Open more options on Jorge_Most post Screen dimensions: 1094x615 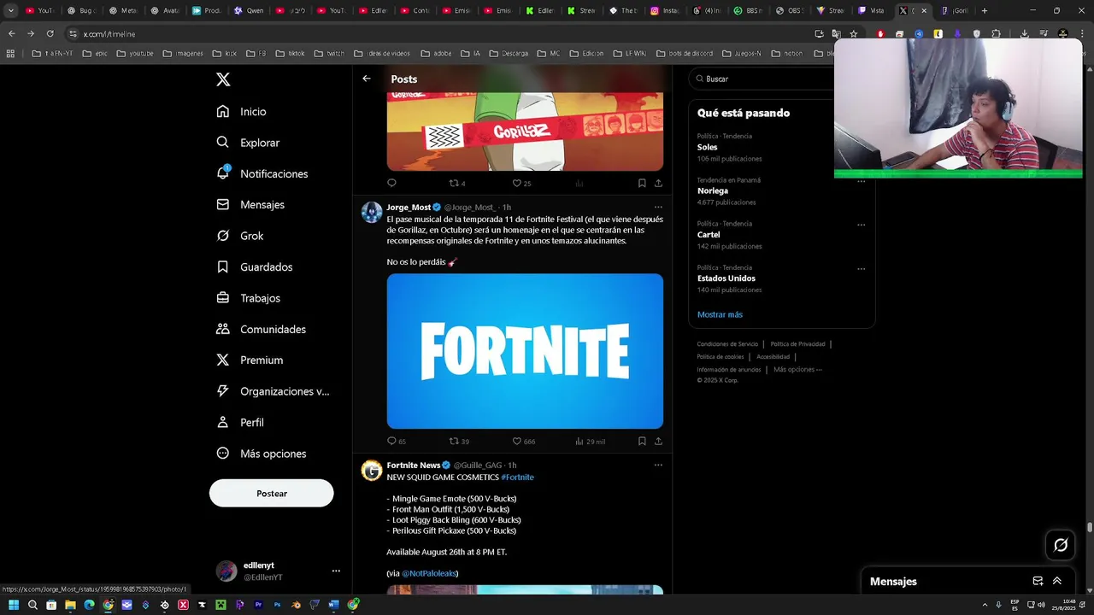point(658,207)
